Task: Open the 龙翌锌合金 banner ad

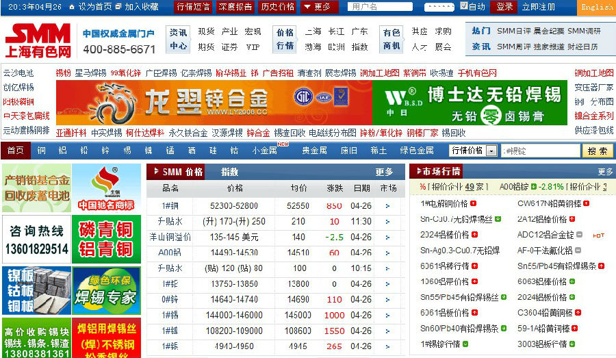Action: coord(214,103)
